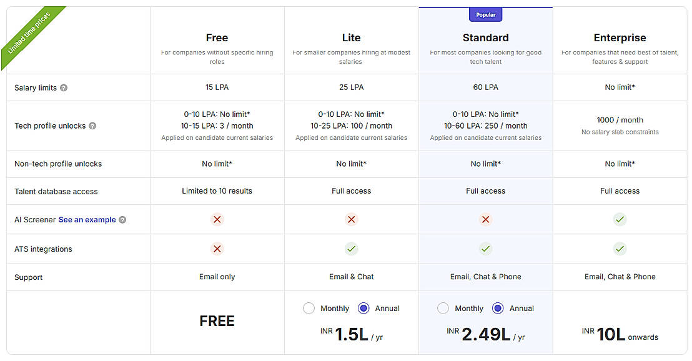
Task: Click Standard ATS integrations green checkmark
Action: pyautogui.click(x=485, y=249)
